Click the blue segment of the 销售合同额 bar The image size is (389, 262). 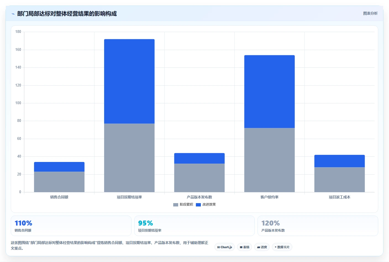(59, 167)
